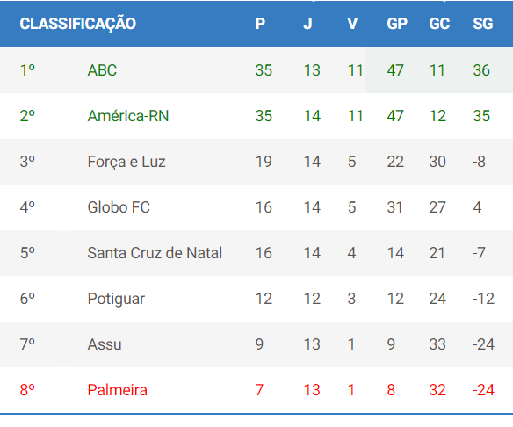Screen dimensions: 513x427
Task: Select the Potiguar team name
Action: [x=116, y=299]
